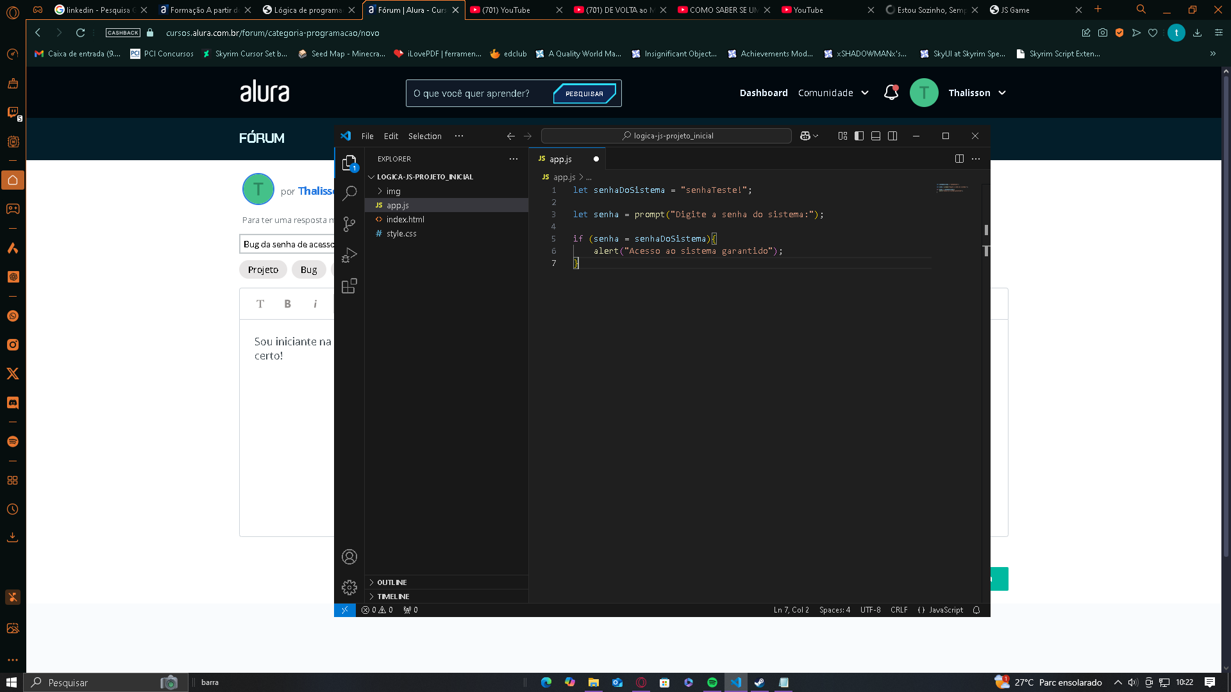This screenshot has height=692, width=1231.
Task: Click the PESQUISAR button on Alura
Action: 584,94
